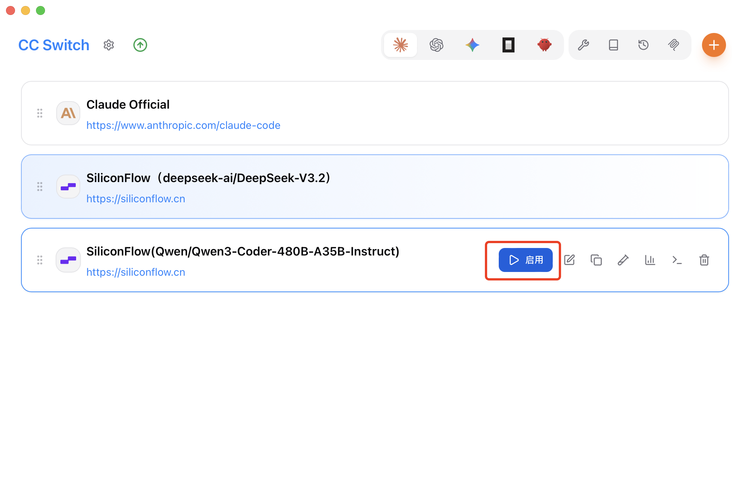Open the anthropic.com/claude-code link
This screenshot has height=487, width=750.
pos(183,125)
